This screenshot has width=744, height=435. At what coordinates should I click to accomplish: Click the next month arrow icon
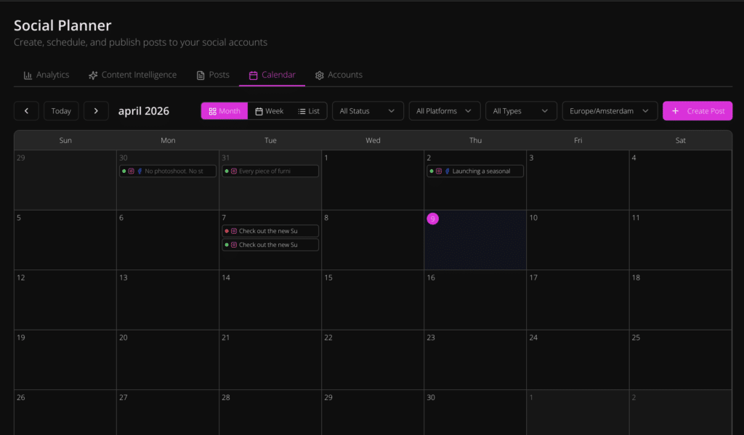[96, 111]
